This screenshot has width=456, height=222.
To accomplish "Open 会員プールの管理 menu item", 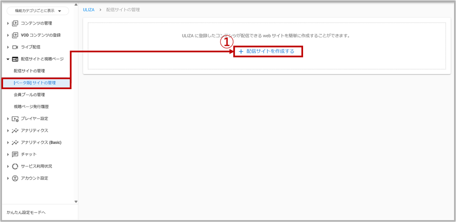I will click(x=29, y=95).
